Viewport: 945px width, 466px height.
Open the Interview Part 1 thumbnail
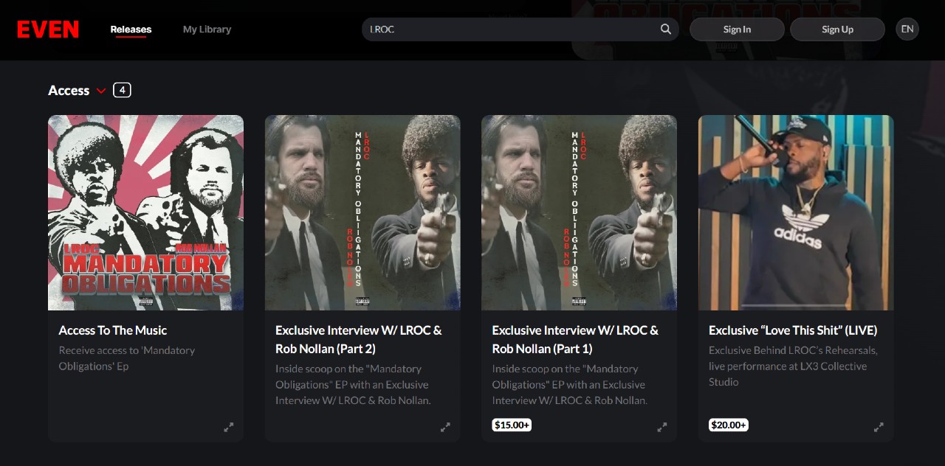pos(579,212)
